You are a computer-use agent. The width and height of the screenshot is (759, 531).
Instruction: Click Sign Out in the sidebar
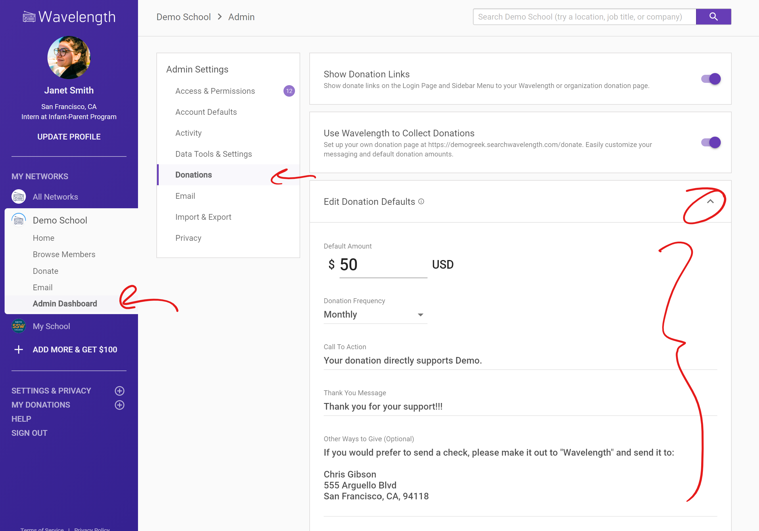[29, 433]
